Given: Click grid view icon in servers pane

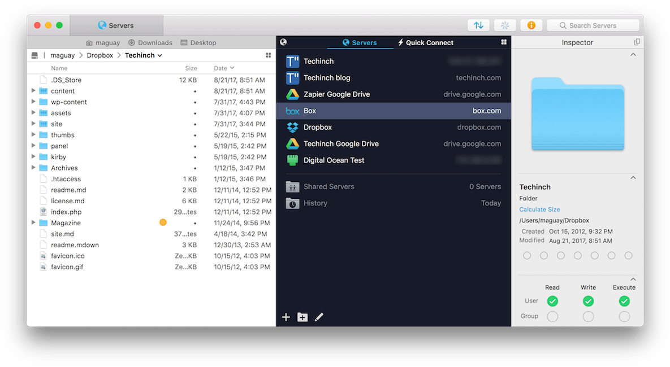Looking at the screenshot, I should [x=504, y=42].
